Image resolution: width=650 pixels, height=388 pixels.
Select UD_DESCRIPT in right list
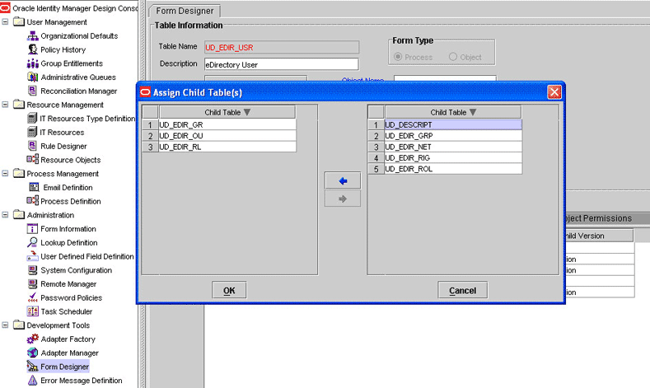[x=453, y=124]
